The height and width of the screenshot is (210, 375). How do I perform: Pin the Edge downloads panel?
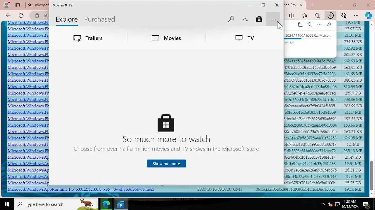pyautogui.click(x=329, y=24)
